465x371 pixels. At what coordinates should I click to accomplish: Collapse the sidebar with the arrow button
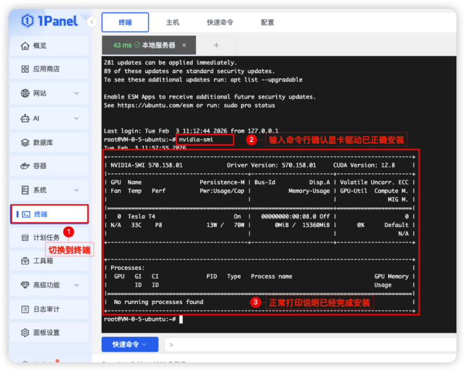[x=92, y=22]
